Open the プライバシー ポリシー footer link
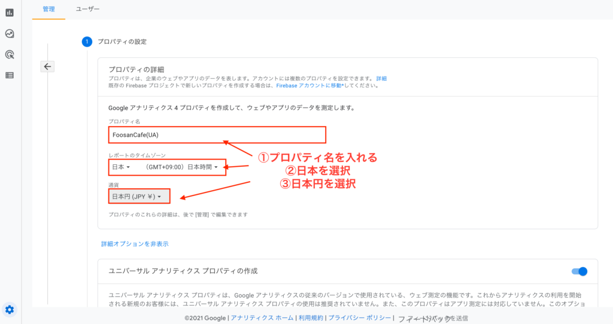This screenshot has width=613, height=324. 360,318
